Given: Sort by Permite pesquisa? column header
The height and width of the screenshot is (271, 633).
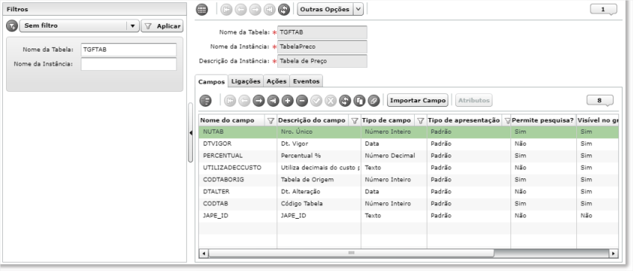Looking at the screenshot, I should pyautogui.click(x=543, y=121).
